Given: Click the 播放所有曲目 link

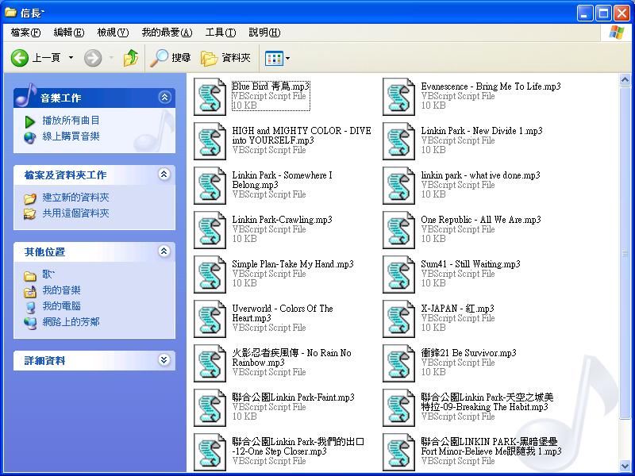Looking at the screenshot, I should pos(71,121).
